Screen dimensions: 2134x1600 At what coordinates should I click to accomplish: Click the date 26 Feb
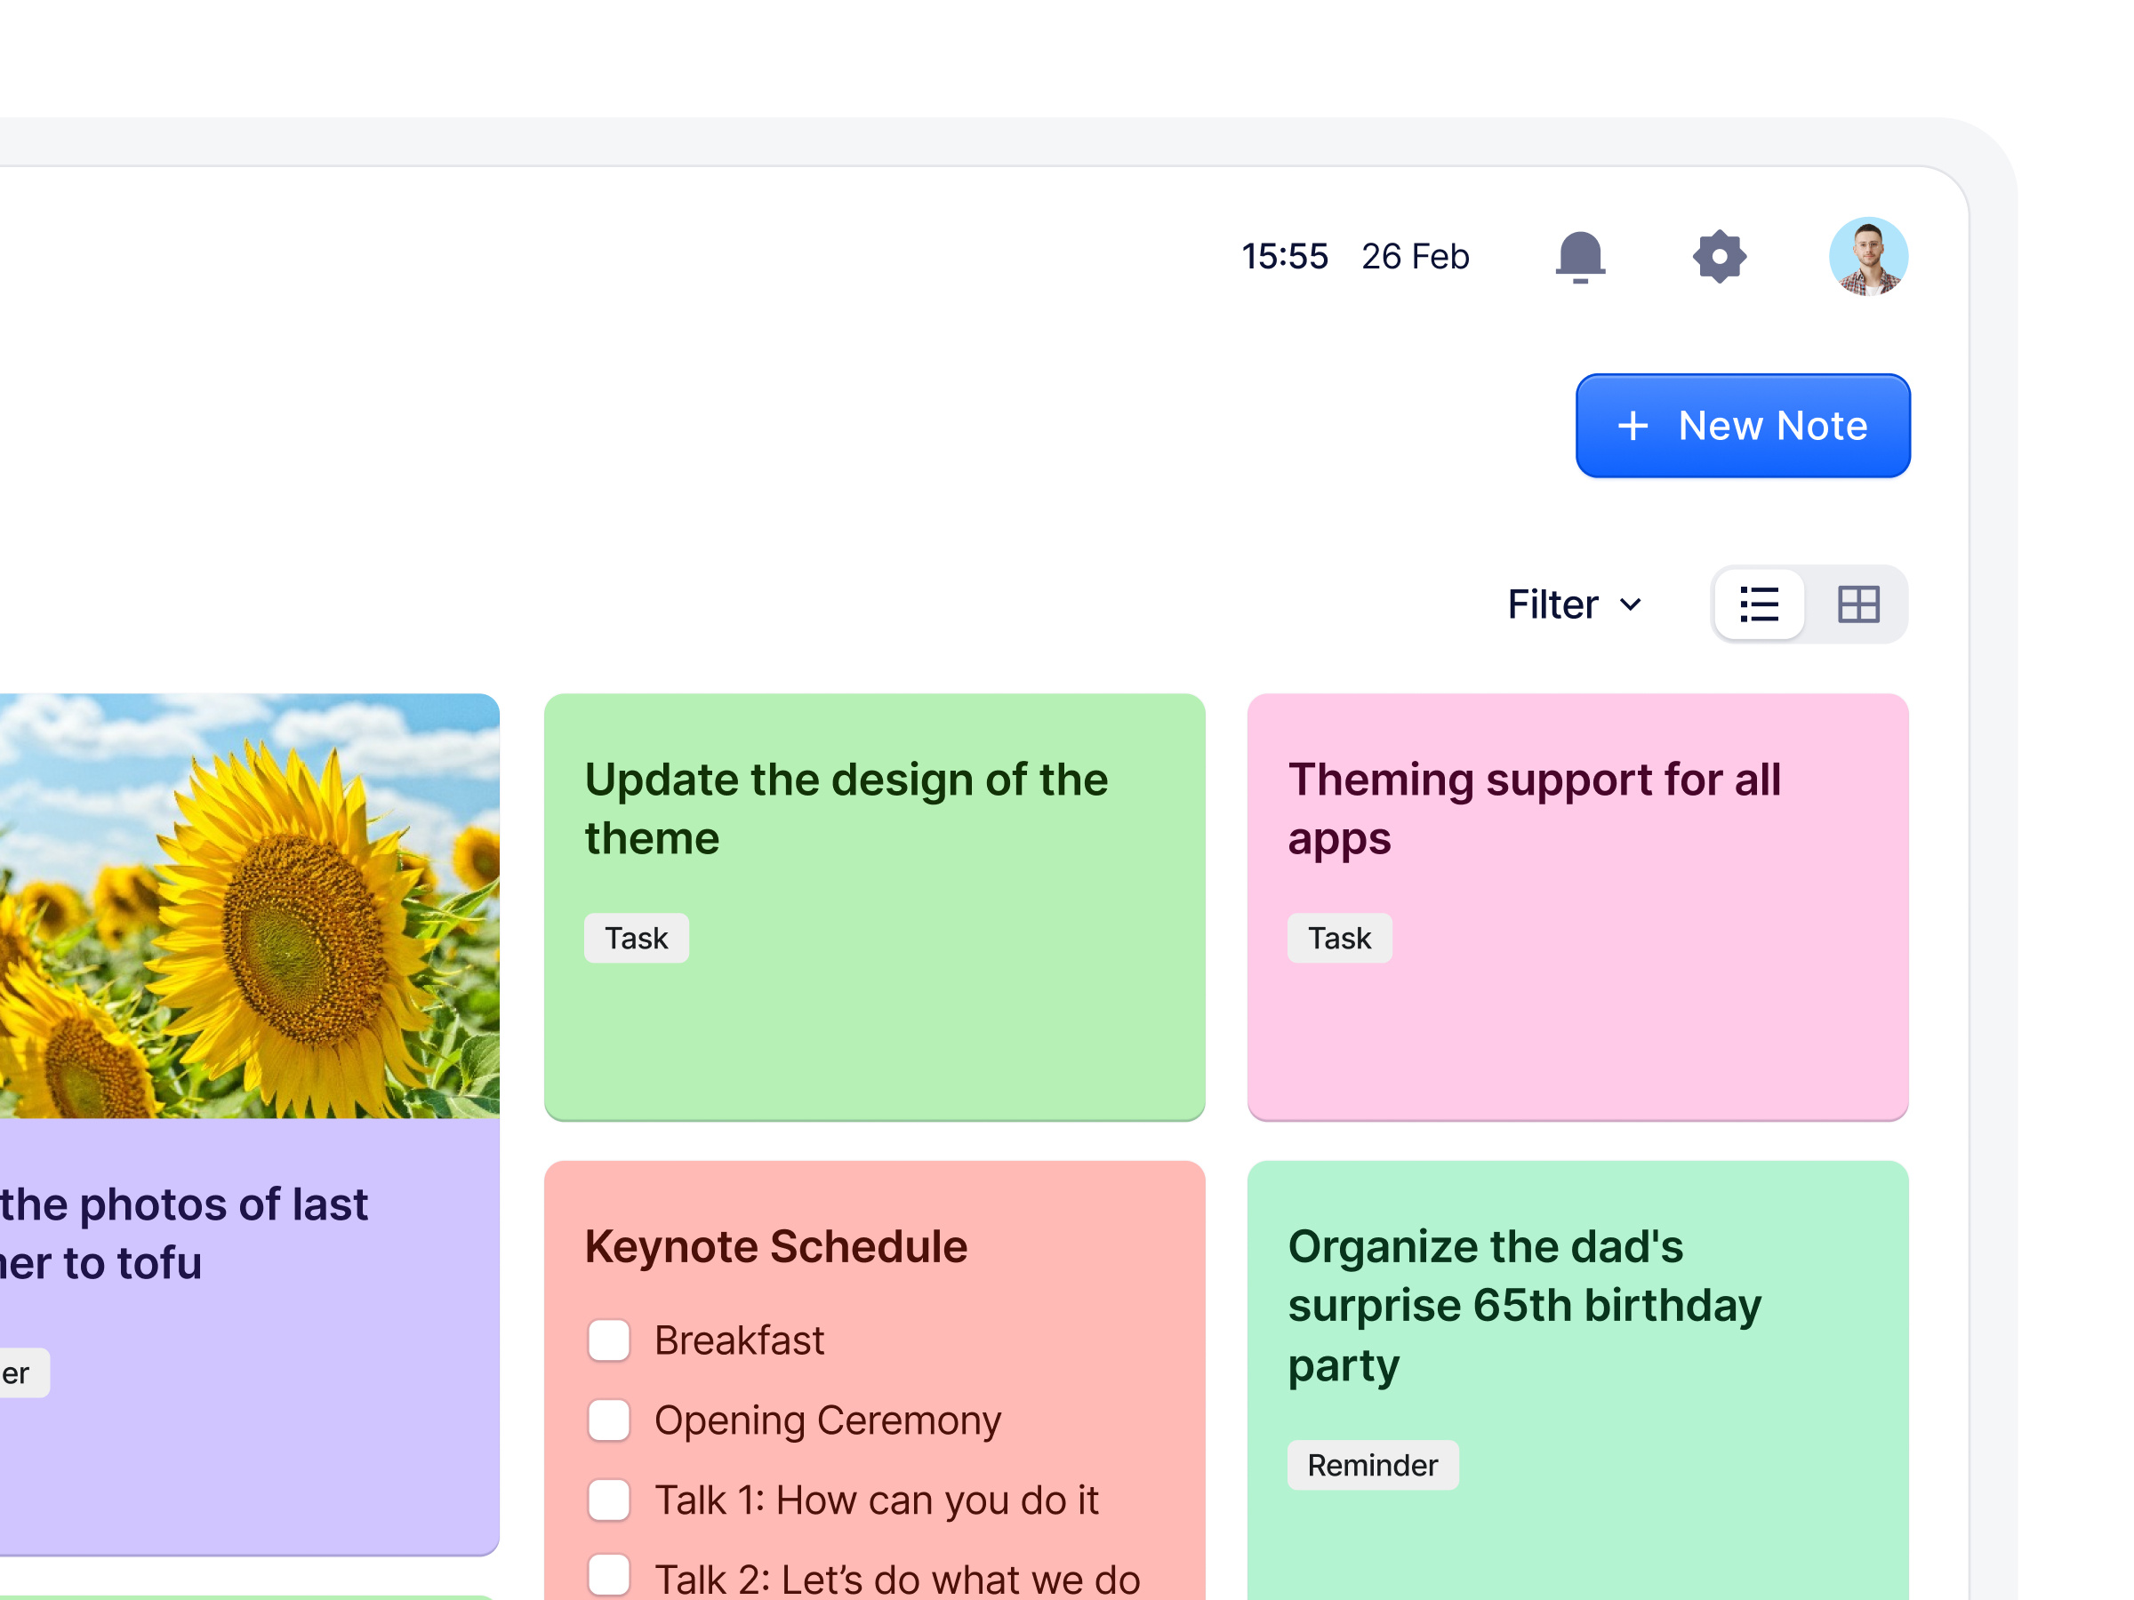click(1416, 257)
